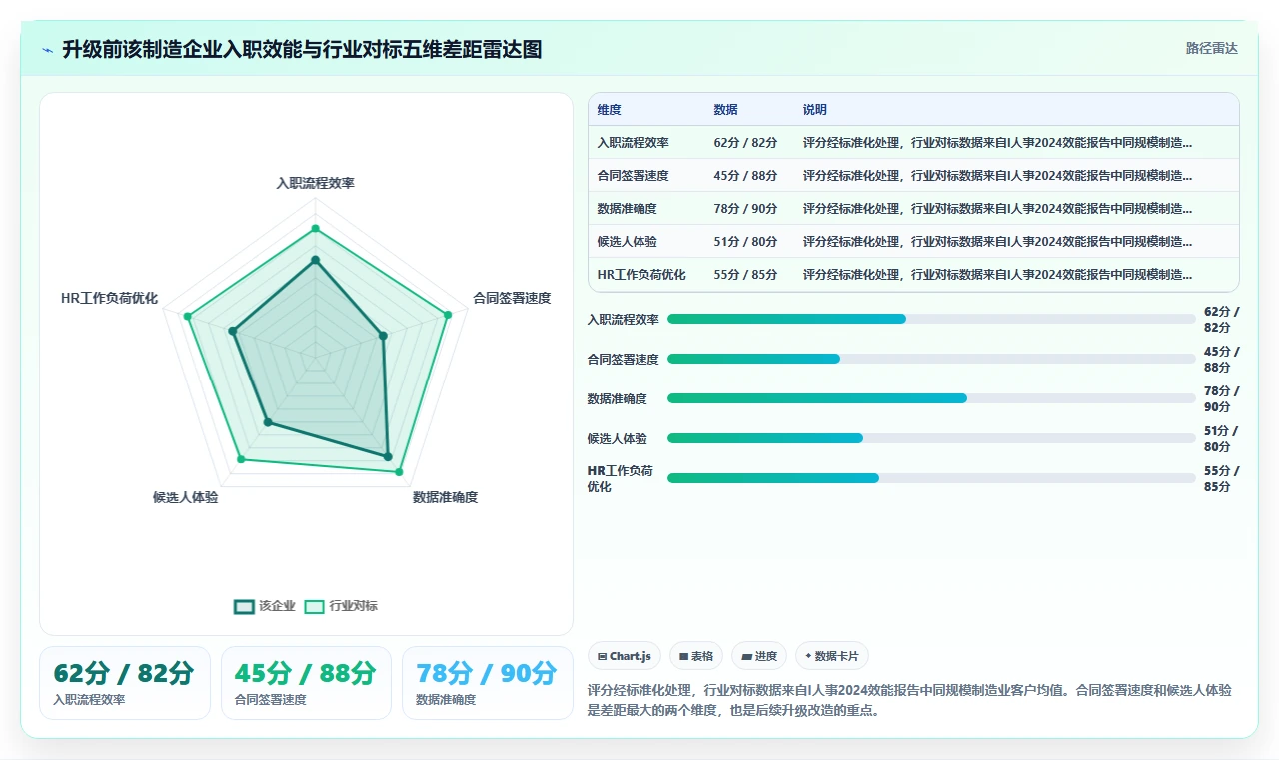
Task: Click the 候选人体验 progress bar
Action: pyautogui.click(x=931, y=438)
